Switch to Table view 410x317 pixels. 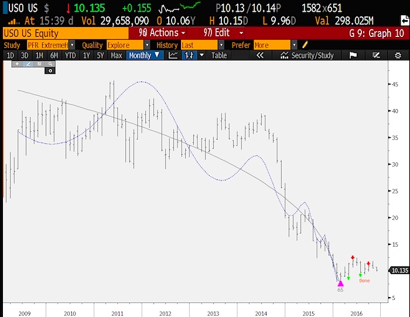coord(219,55)
